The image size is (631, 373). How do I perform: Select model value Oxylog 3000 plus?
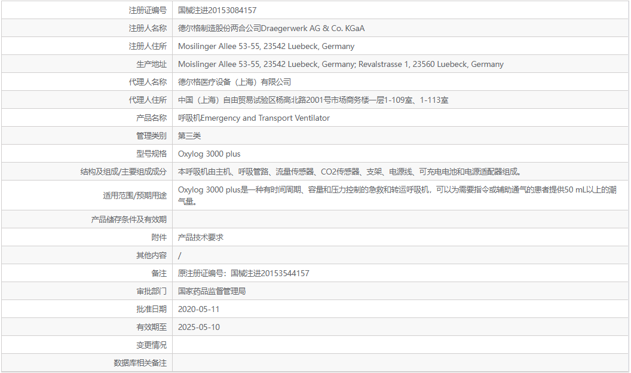tap(209, 154)
